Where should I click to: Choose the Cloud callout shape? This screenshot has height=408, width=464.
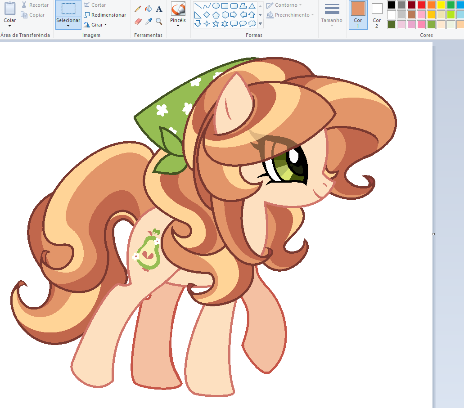pyautogui.click(x=252, y=24)
